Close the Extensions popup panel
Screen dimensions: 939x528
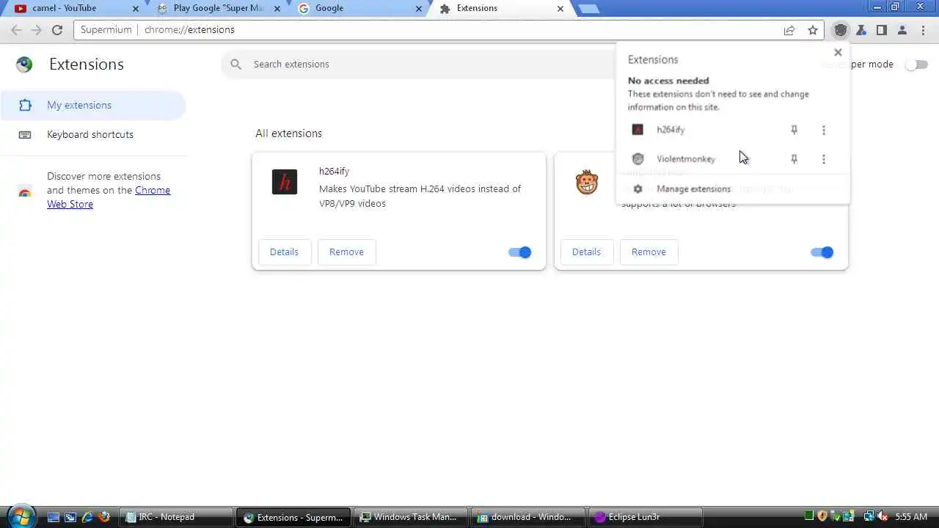(x=838, y=53)
